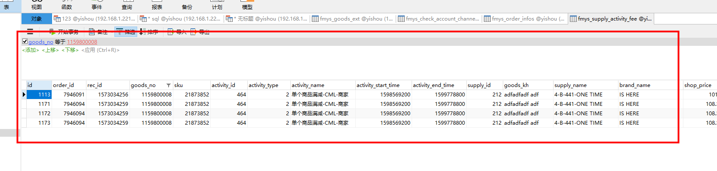Screen dimensions: 717x171
Task: Switch to the fmys_order_infos tab
Action: [525, 18]
